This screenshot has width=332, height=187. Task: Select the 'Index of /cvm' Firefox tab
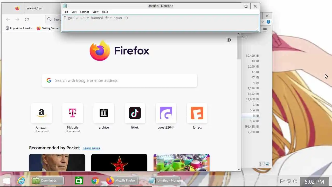pos(41,9)
